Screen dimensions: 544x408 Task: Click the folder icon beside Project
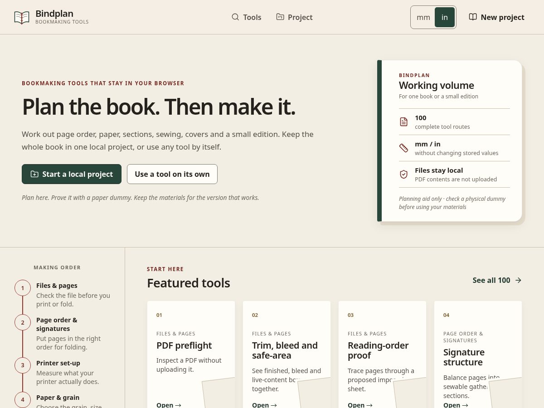(x=280, y=17)
